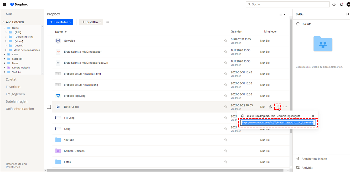Click the file list vertical scrollbar
Image resolution: width=350 pixels, height=172 pixels.
click(291, 76)
